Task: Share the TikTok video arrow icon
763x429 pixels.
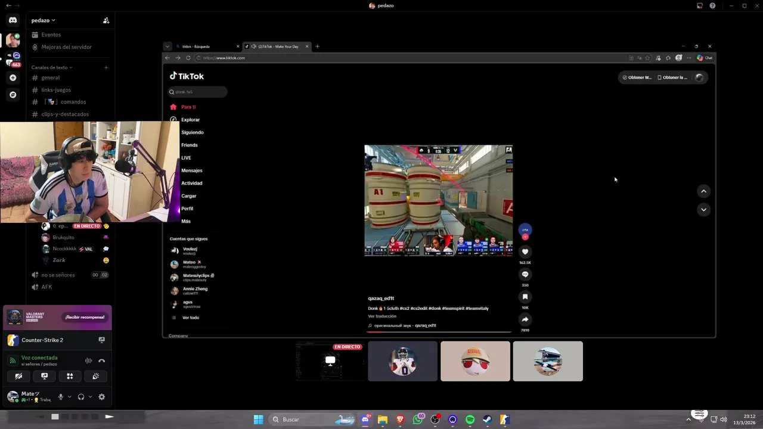Action: click(x=525, y=319)
